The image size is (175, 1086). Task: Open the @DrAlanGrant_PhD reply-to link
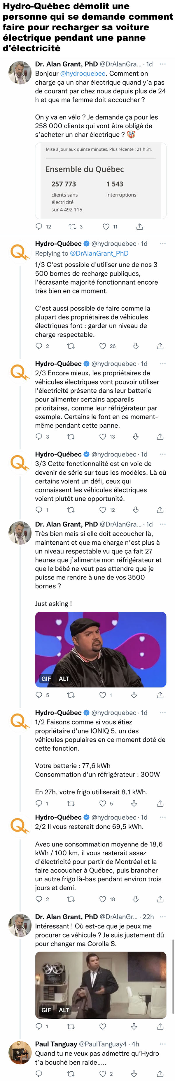99,253
